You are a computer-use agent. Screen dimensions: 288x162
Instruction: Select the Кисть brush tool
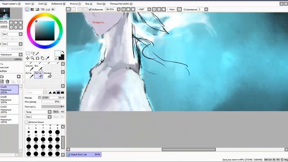[x=29, y=75]
